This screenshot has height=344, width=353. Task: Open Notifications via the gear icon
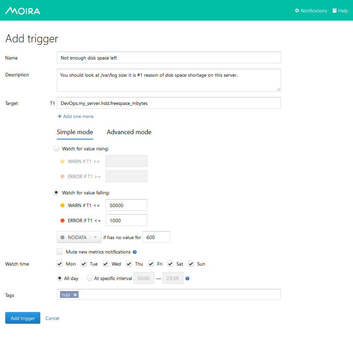[x=297, y=11]
